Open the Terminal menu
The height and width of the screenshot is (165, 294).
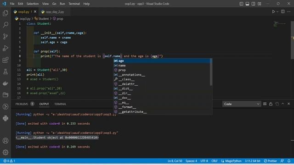click(74, 4)
